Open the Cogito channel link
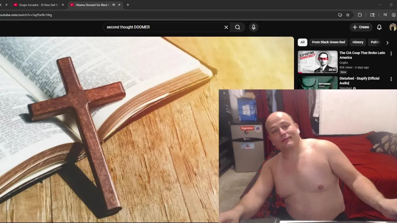The image size is (397, 223). pyautogui.click(x=344, y=63)
